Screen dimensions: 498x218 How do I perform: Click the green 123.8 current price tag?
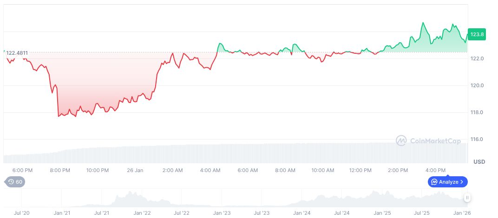(x=477, y=34)
